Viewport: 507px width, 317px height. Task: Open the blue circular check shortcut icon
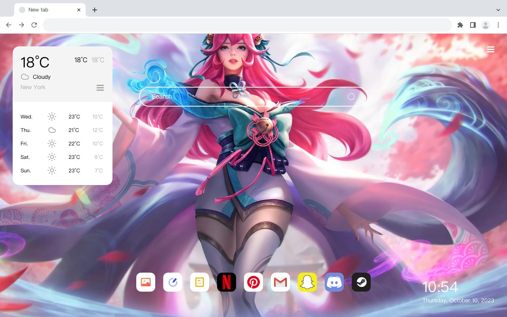pos(173,282)
